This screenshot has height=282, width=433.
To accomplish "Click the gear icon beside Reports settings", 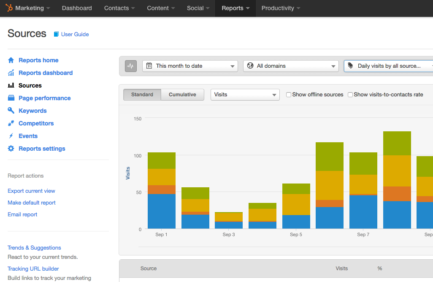I will (11, 149).
